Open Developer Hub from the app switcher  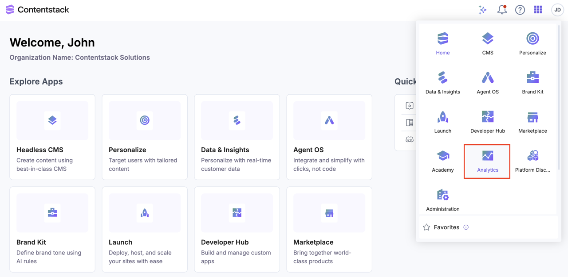click(x=488, y=122)
